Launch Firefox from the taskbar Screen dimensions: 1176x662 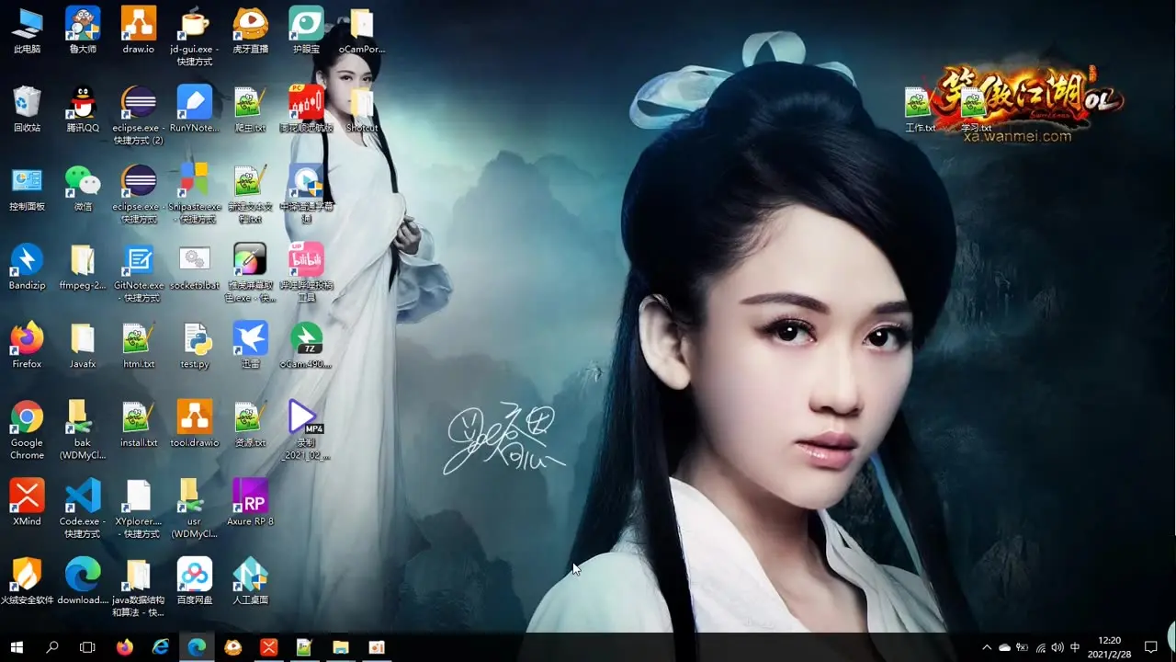tap(125, 647)
